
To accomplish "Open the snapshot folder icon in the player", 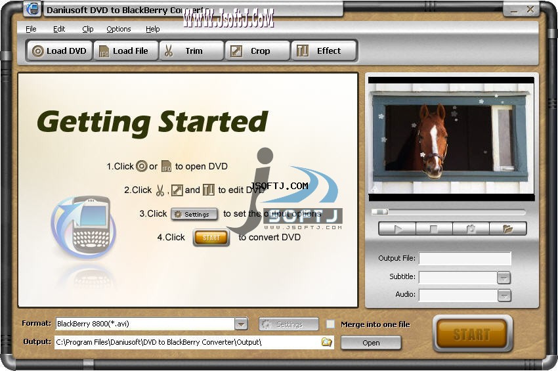I will 508,229.
